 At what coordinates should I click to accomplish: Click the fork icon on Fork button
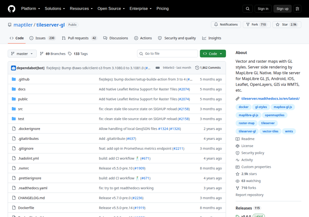pyautogui.click(x=248, y=24)
